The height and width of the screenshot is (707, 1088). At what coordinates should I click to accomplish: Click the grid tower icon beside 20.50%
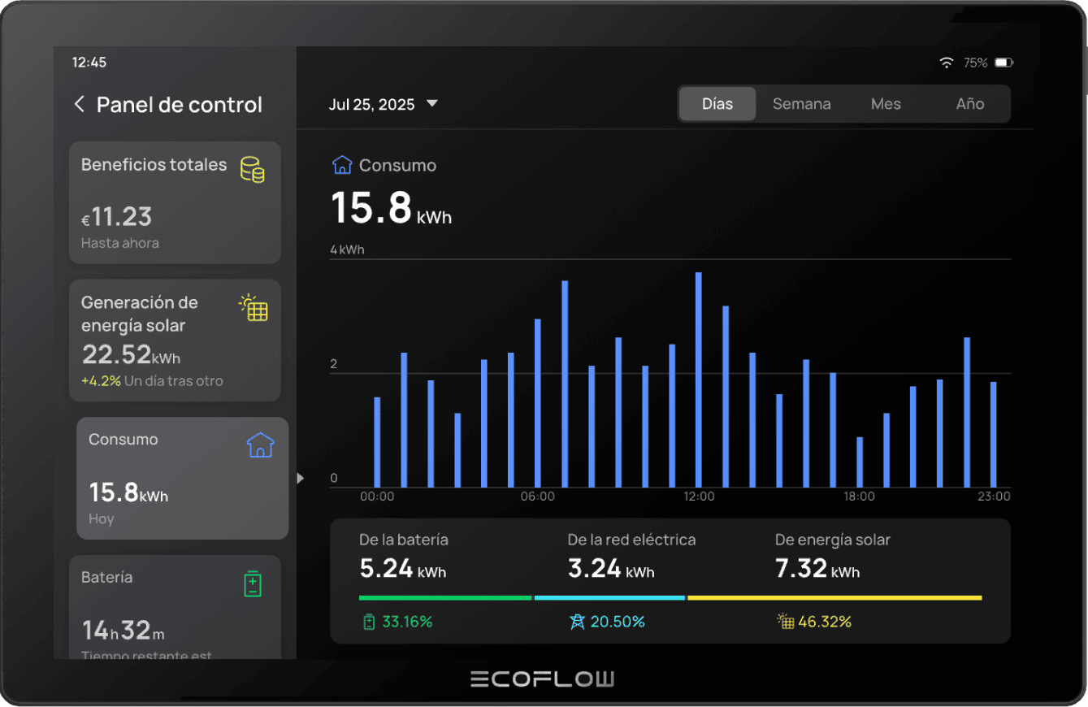(577, 622)
